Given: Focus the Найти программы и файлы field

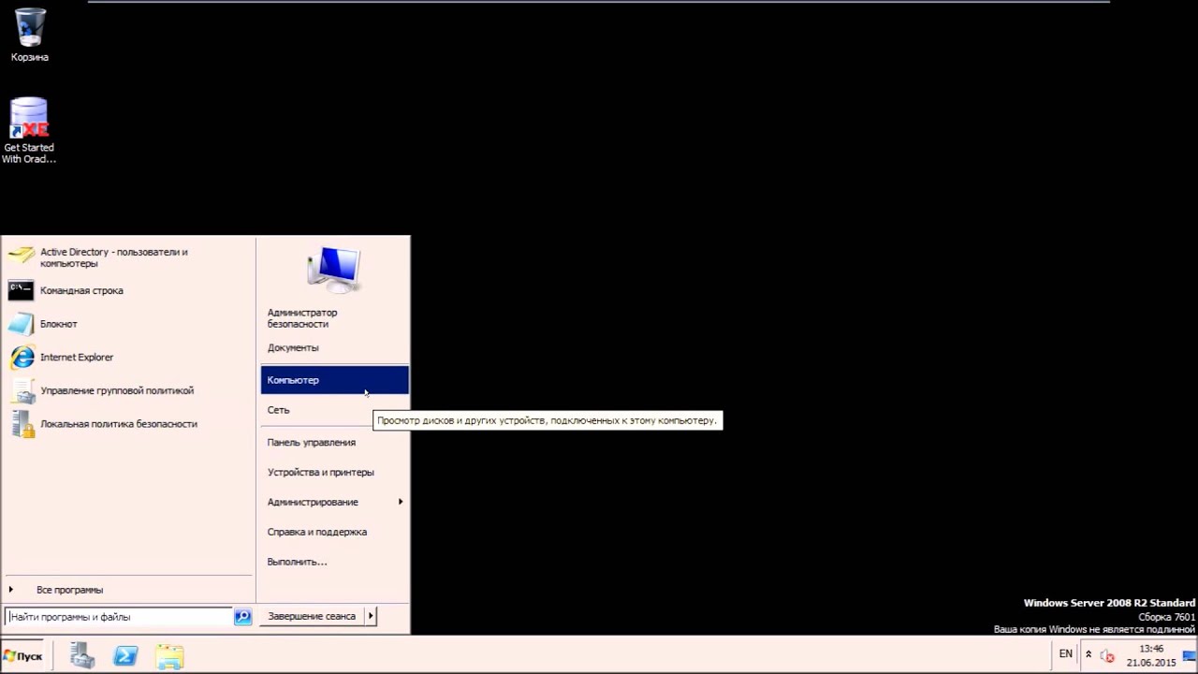Looking at the screenshot, I should (119, 617).
